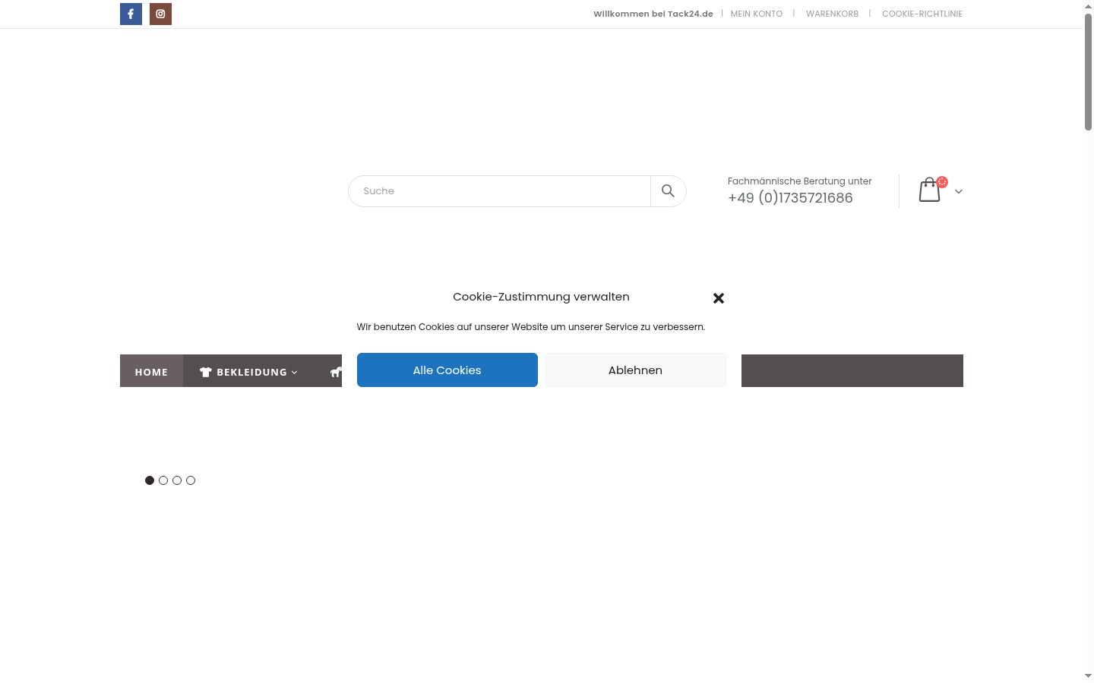Click the magnifier search button

pyautogui.click(x=668, y=191)
